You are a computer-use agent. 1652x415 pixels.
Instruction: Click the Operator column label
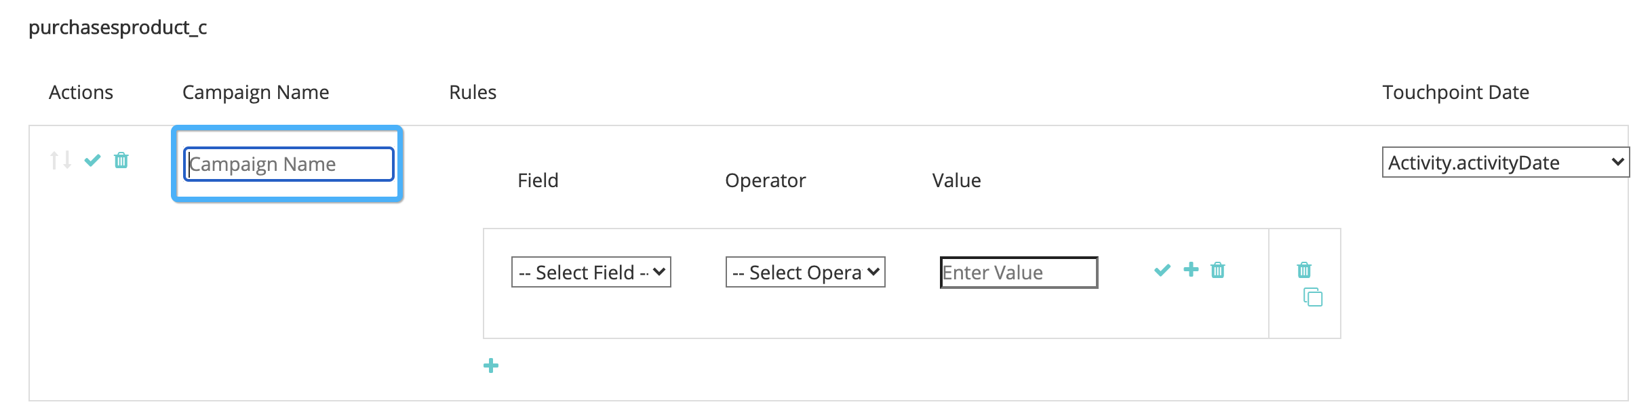(765, 180)
